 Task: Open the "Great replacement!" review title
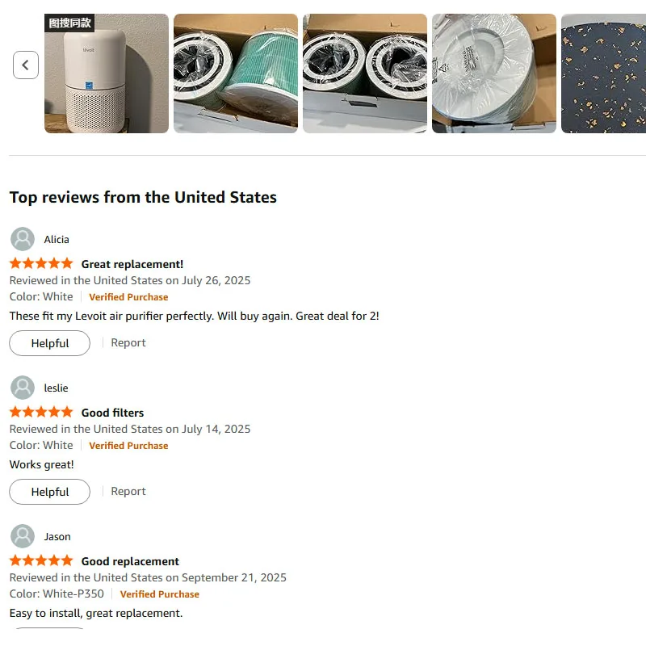132,264
